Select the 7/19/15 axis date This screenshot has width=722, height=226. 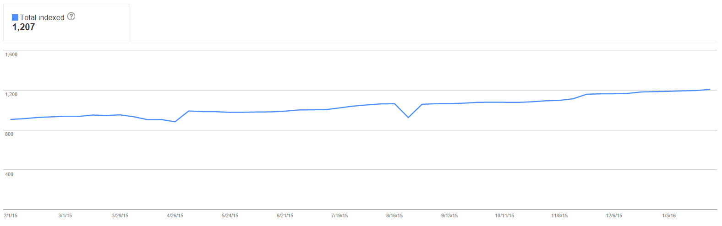coord(339,215)
